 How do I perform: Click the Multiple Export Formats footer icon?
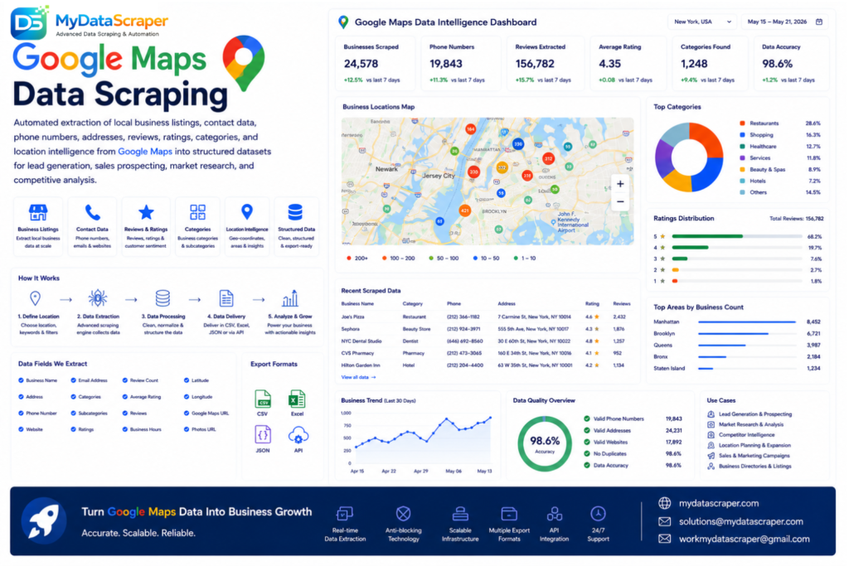click(509, 513)
